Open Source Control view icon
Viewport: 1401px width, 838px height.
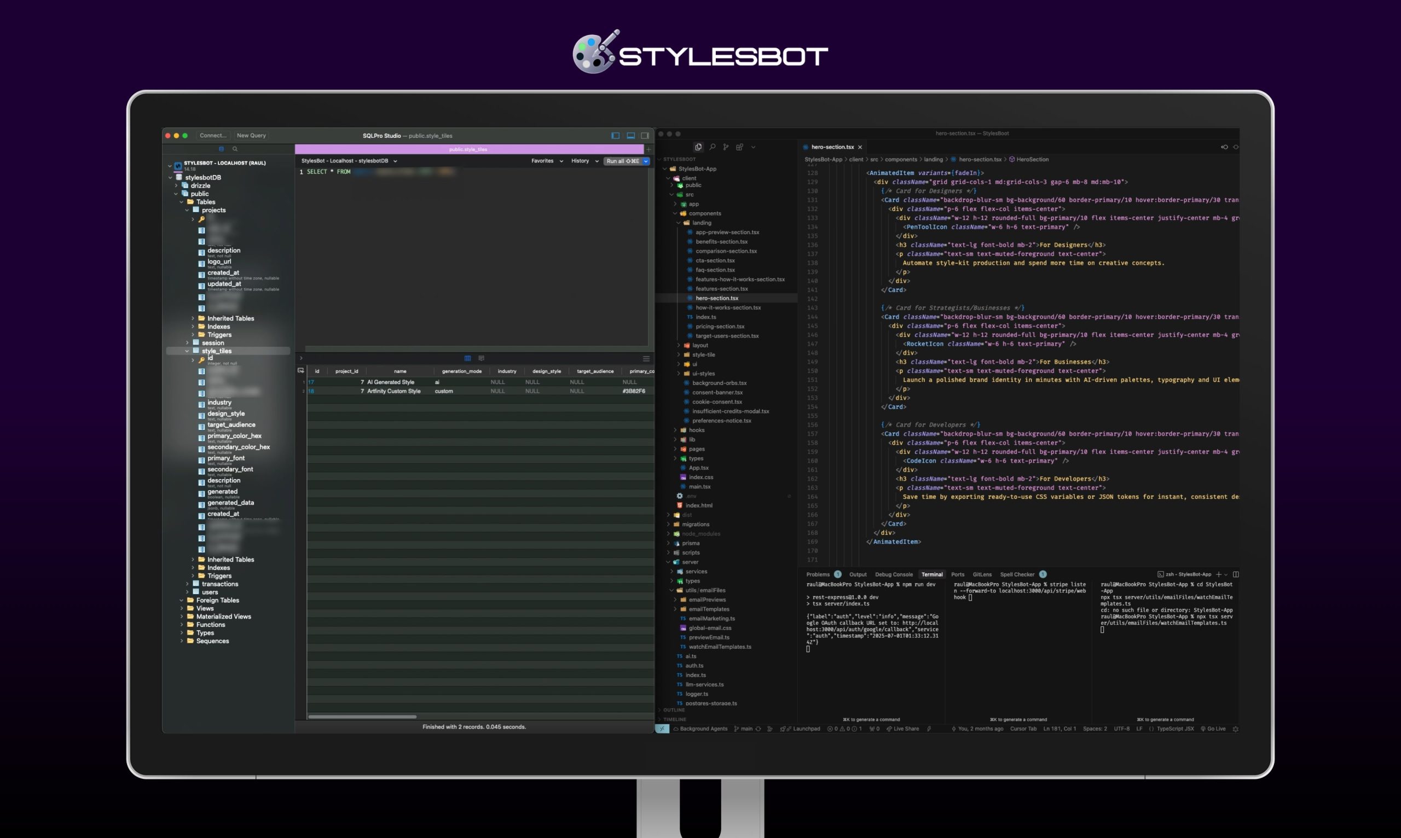coord(726,147)
